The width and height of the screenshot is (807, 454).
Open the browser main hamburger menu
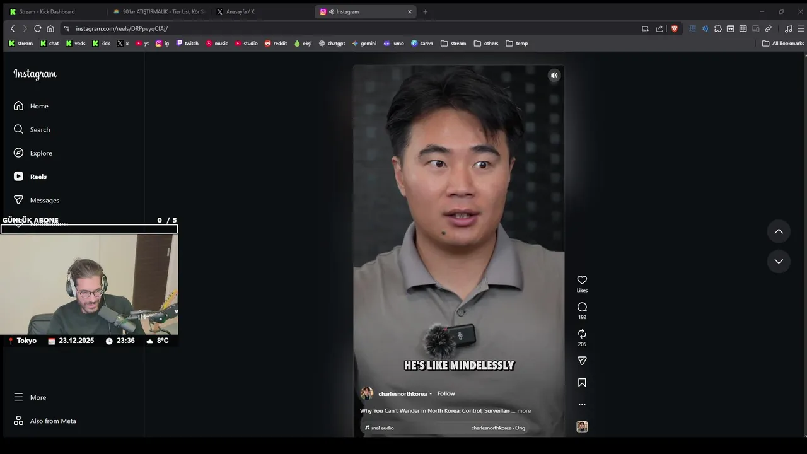click(x=801, y=28)
